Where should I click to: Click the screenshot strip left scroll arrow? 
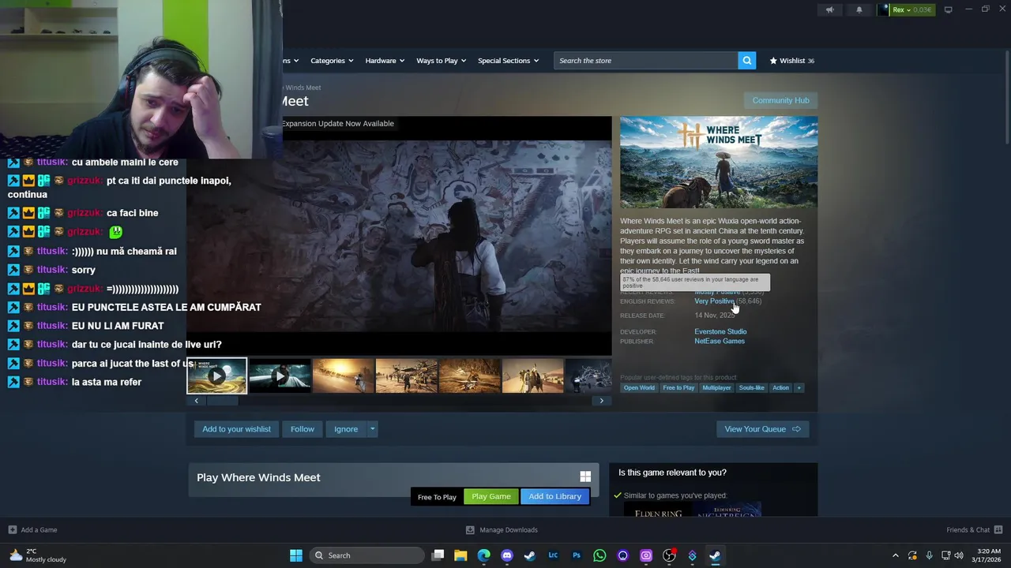[197, 401]
